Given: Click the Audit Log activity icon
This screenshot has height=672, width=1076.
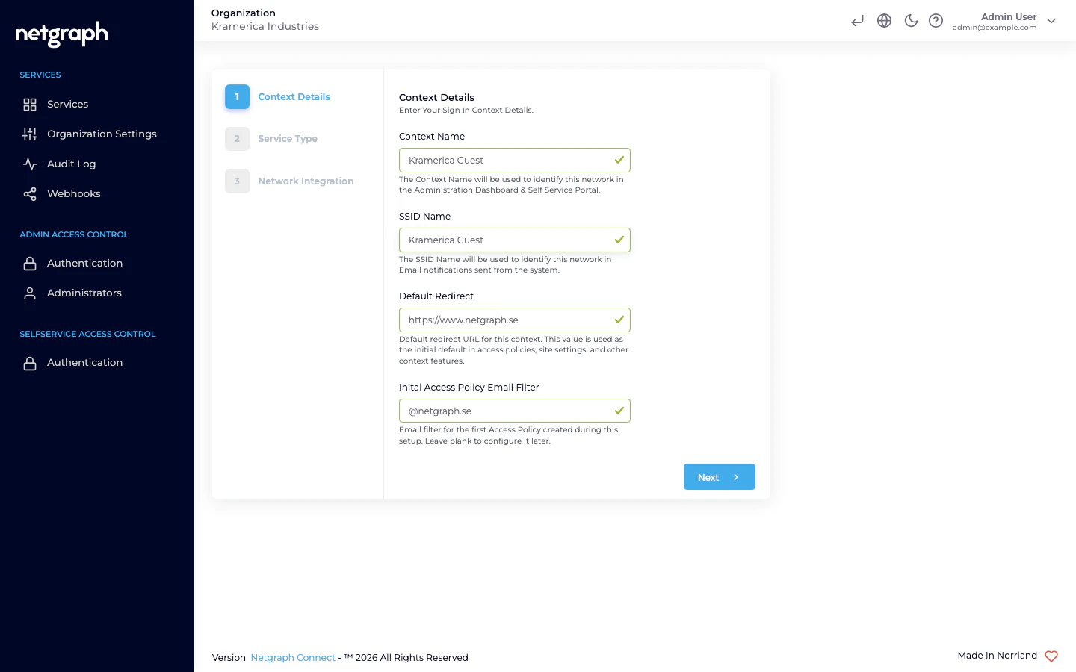Looking at the screenshot, I should click(x=30, y=164).
